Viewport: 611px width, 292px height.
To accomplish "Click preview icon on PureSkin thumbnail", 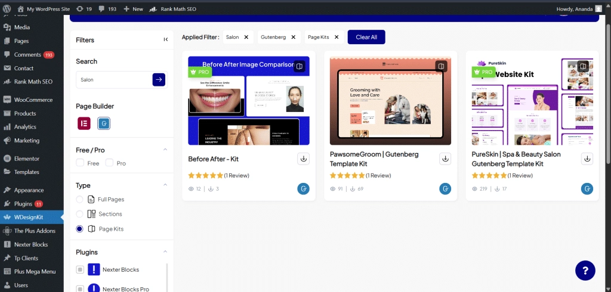I will (582, 66).
